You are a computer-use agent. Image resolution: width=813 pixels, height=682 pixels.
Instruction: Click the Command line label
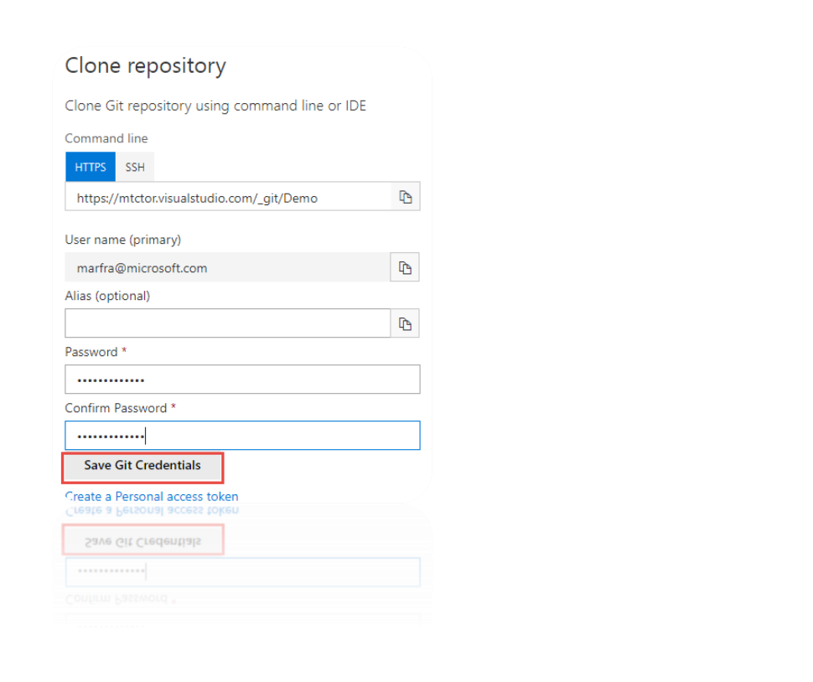coord(106,138)
